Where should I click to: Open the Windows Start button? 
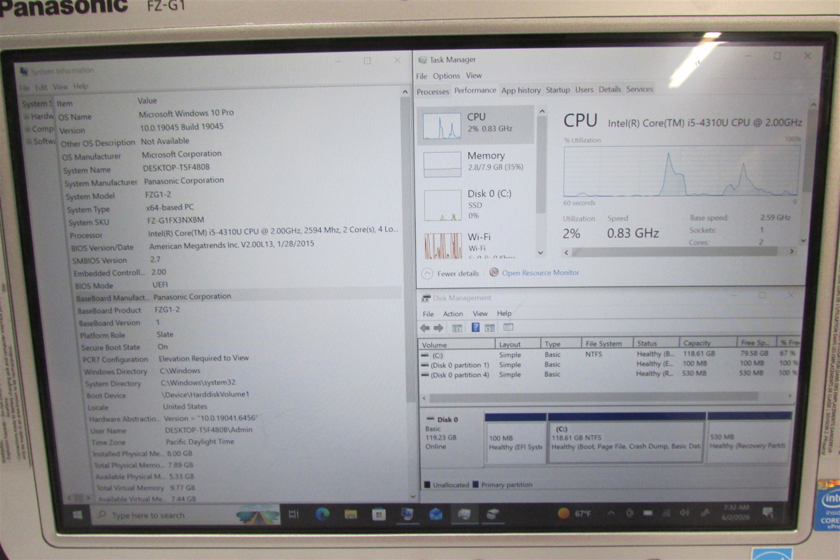(x=77, y=515)
